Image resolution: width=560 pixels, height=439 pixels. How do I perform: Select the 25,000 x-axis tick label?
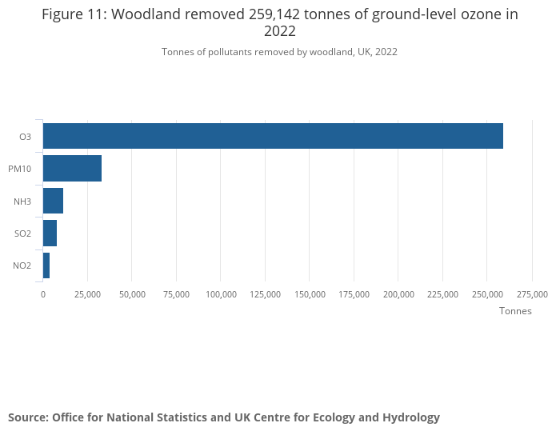[87, 294]
